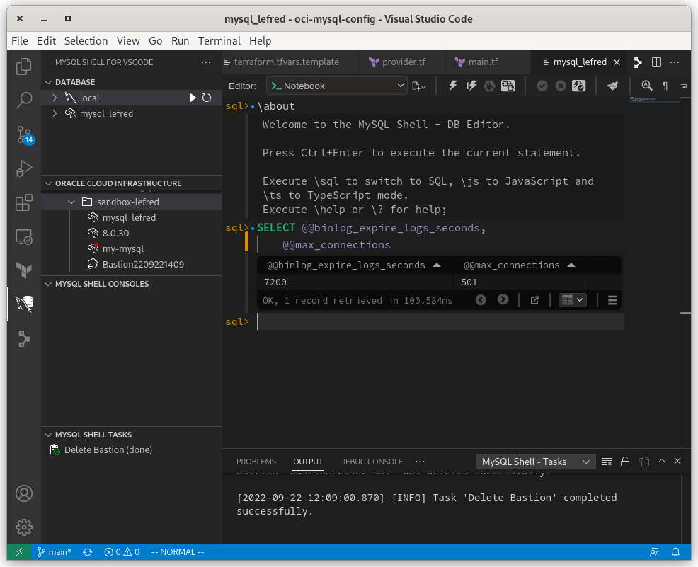The image size is (698, 567).
Task: Click the find magnifier icon in editor toolbar
Action: click(x=646, y=86)
